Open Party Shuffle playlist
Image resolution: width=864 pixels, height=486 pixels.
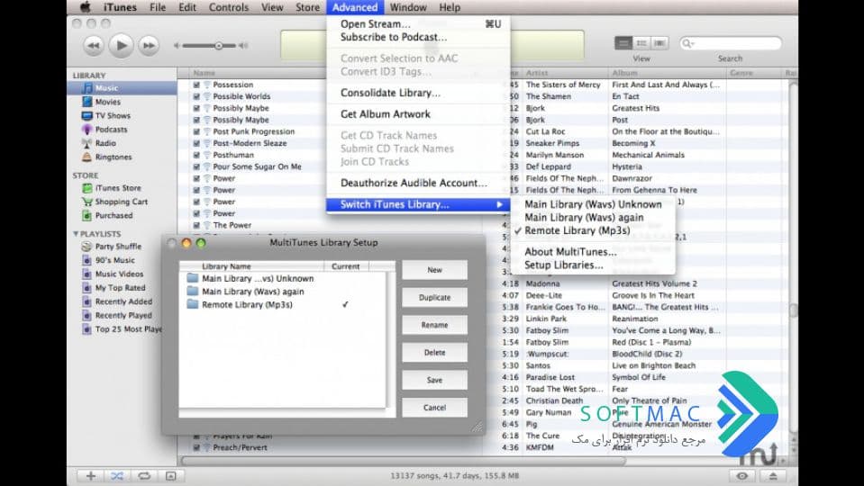point(118,246)
